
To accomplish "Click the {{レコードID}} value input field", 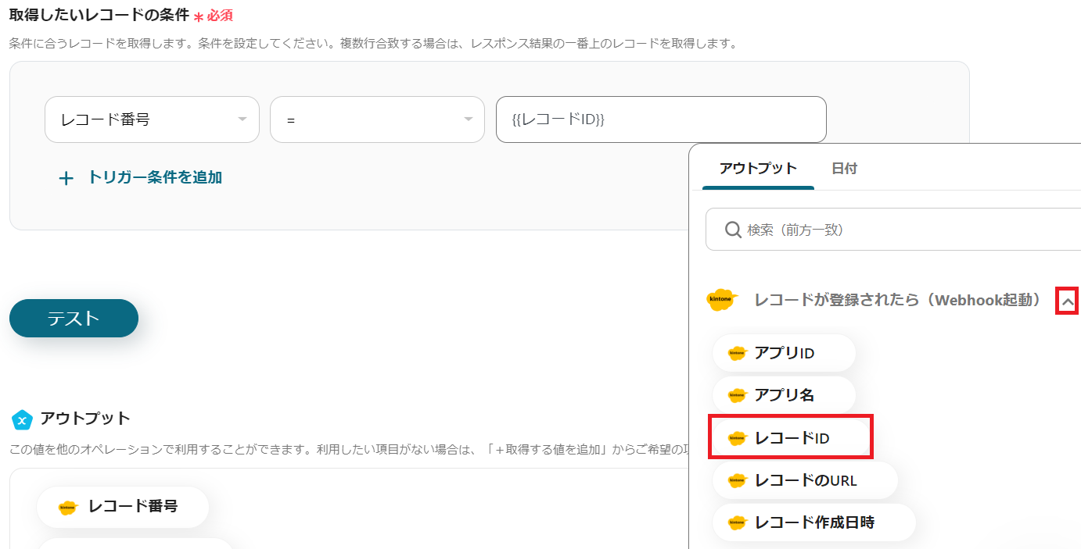I will [x=661, y=119].
